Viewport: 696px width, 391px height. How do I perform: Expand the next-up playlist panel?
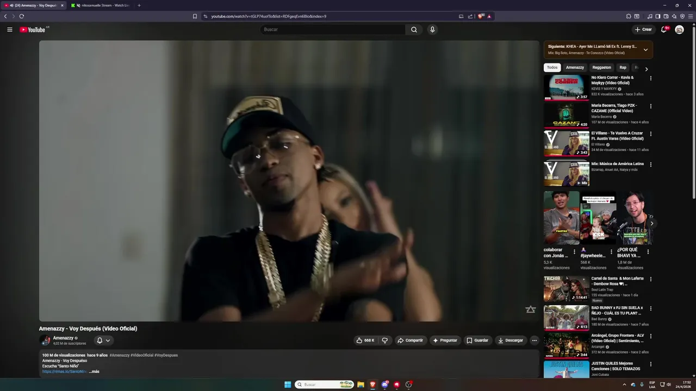[x=645, y=50]
